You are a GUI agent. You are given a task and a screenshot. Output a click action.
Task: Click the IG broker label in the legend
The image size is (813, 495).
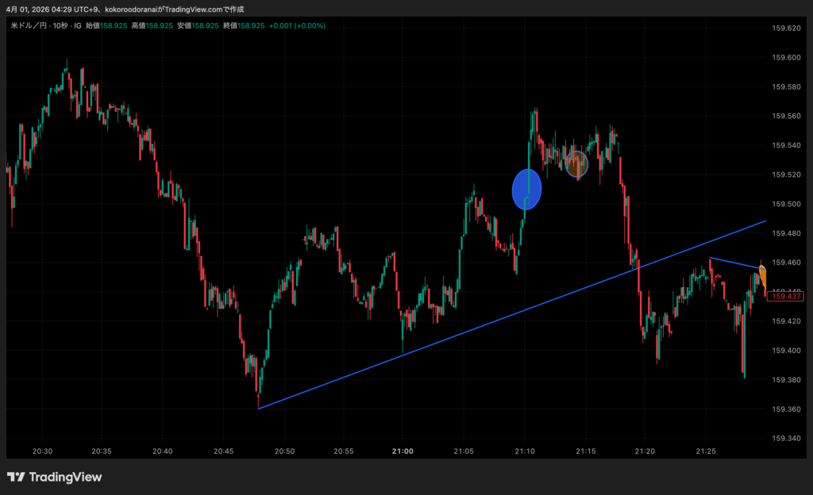coord(78,25)
